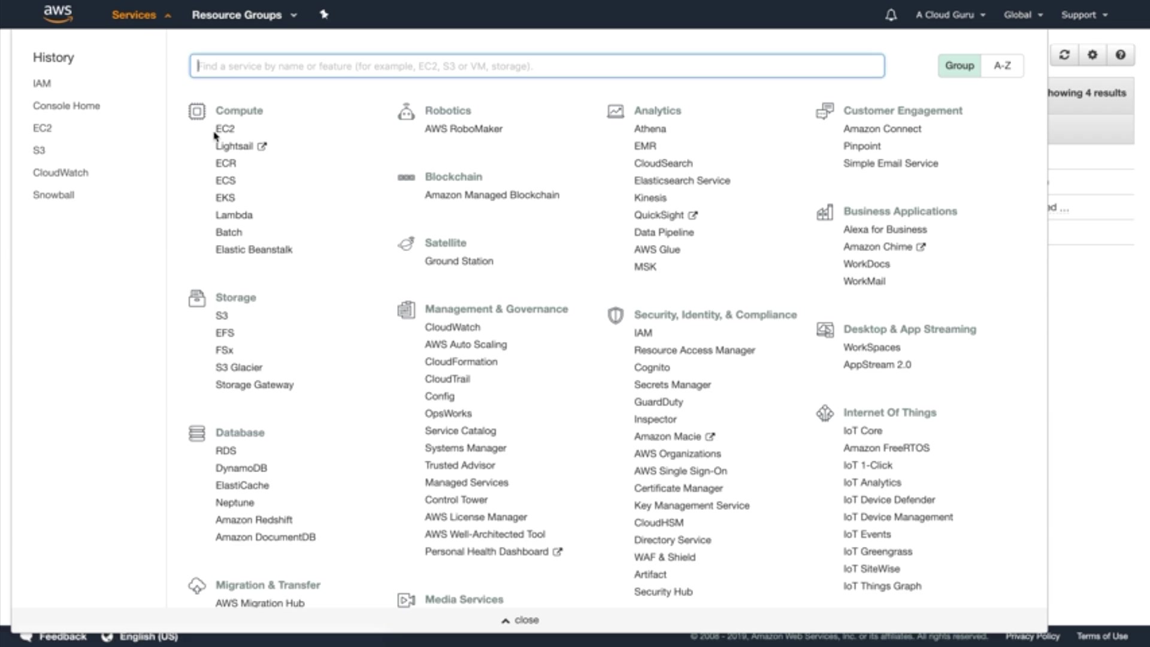The image size is (1150, 647).
Task: Open A Cloud Guru account menu
Action: point(950,15)
